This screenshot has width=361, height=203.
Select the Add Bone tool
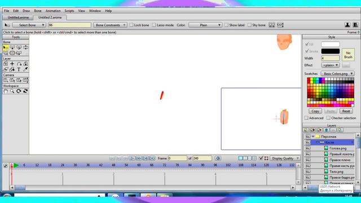point(6,53)
